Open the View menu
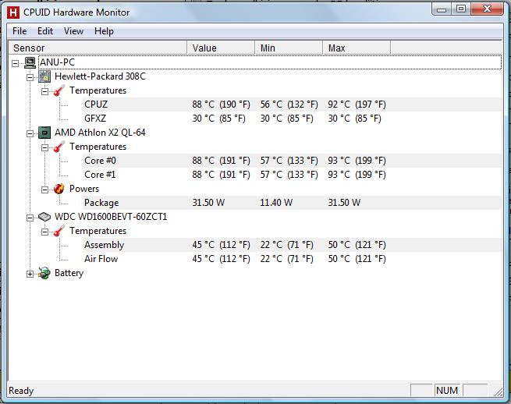Image resolution: width=511 pixels, height=404 pixels. click(73, 31)
